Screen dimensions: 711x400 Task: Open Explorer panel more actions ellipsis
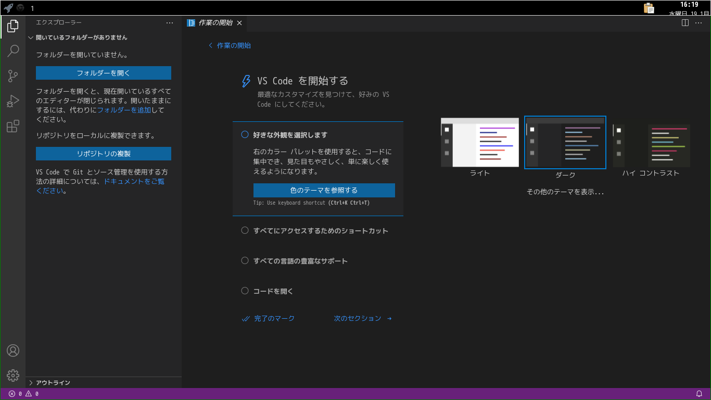click(170, 23)
